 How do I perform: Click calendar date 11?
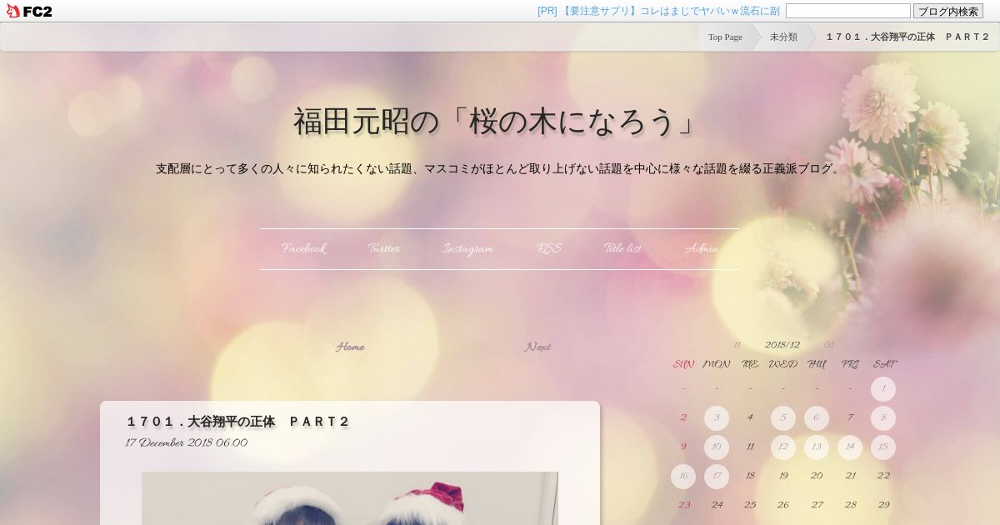pos(750,447)
